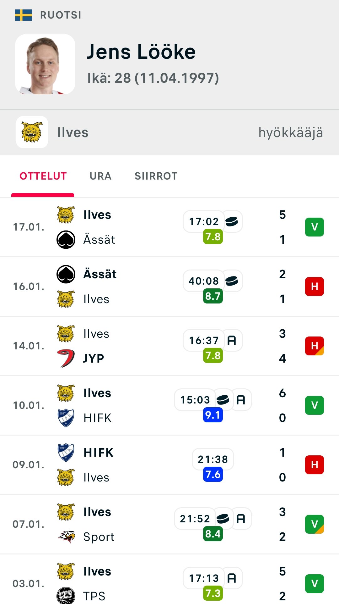Tap the Sport eagle logo in 07.01. match
Image resolution: width=339 pixels, height=612 pixels.
tap(66, 537)
